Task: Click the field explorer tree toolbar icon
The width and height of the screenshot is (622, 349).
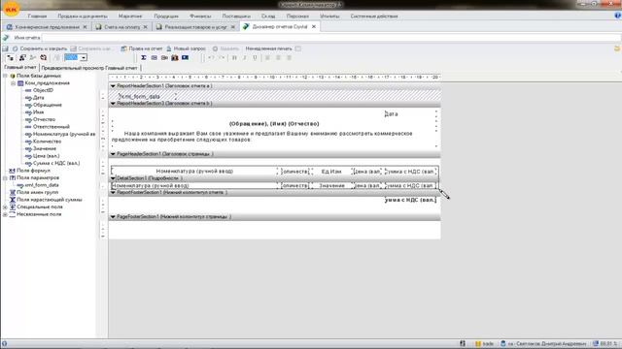Action: 10,58
